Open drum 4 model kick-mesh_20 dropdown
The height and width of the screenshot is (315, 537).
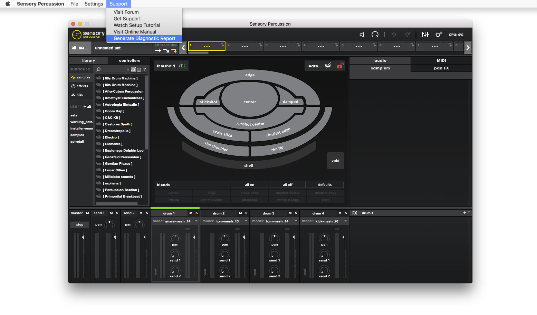click(345, 221)
